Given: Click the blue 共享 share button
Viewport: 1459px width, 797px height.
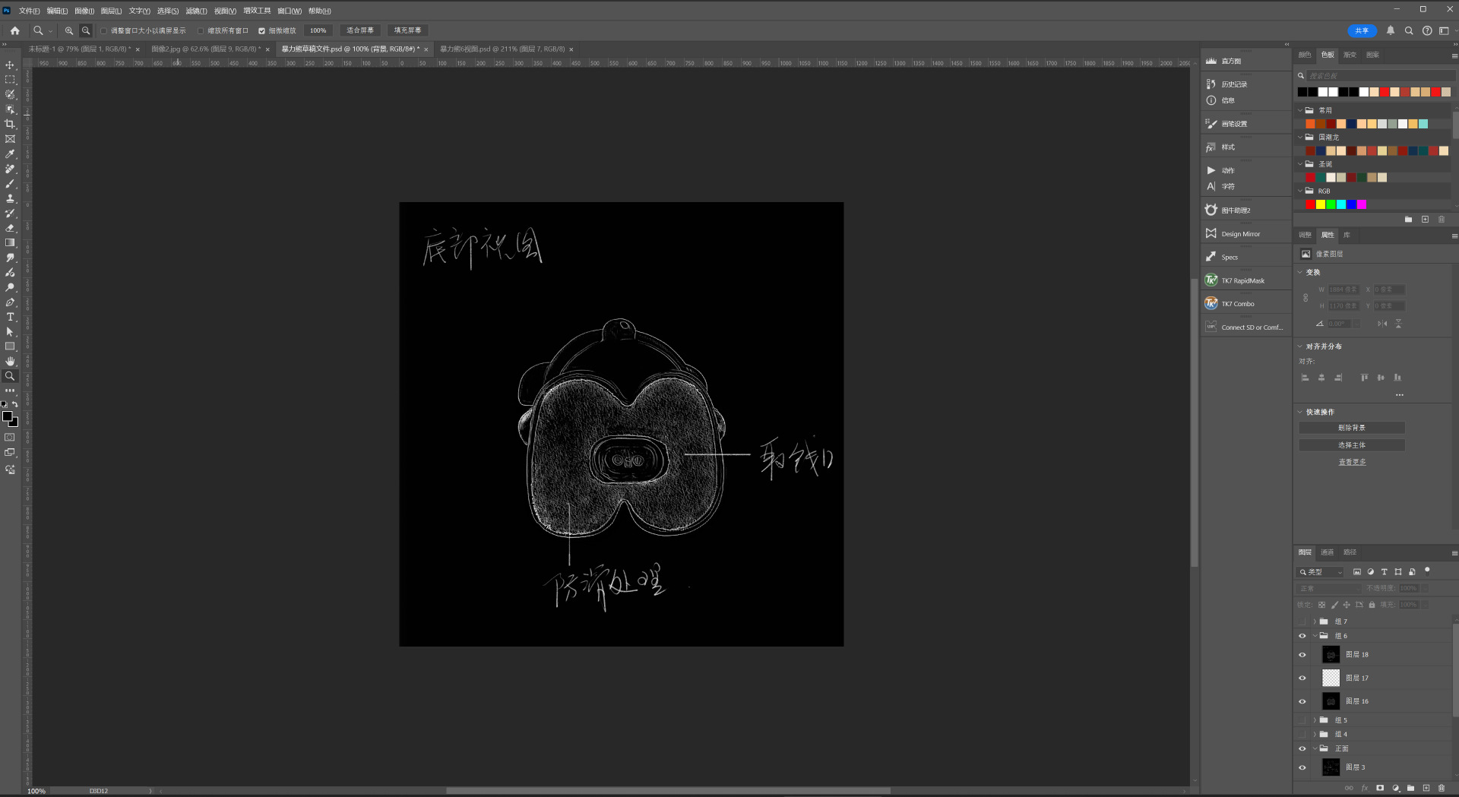Looking at the screenshot, I should click(x=1362, y=30).
